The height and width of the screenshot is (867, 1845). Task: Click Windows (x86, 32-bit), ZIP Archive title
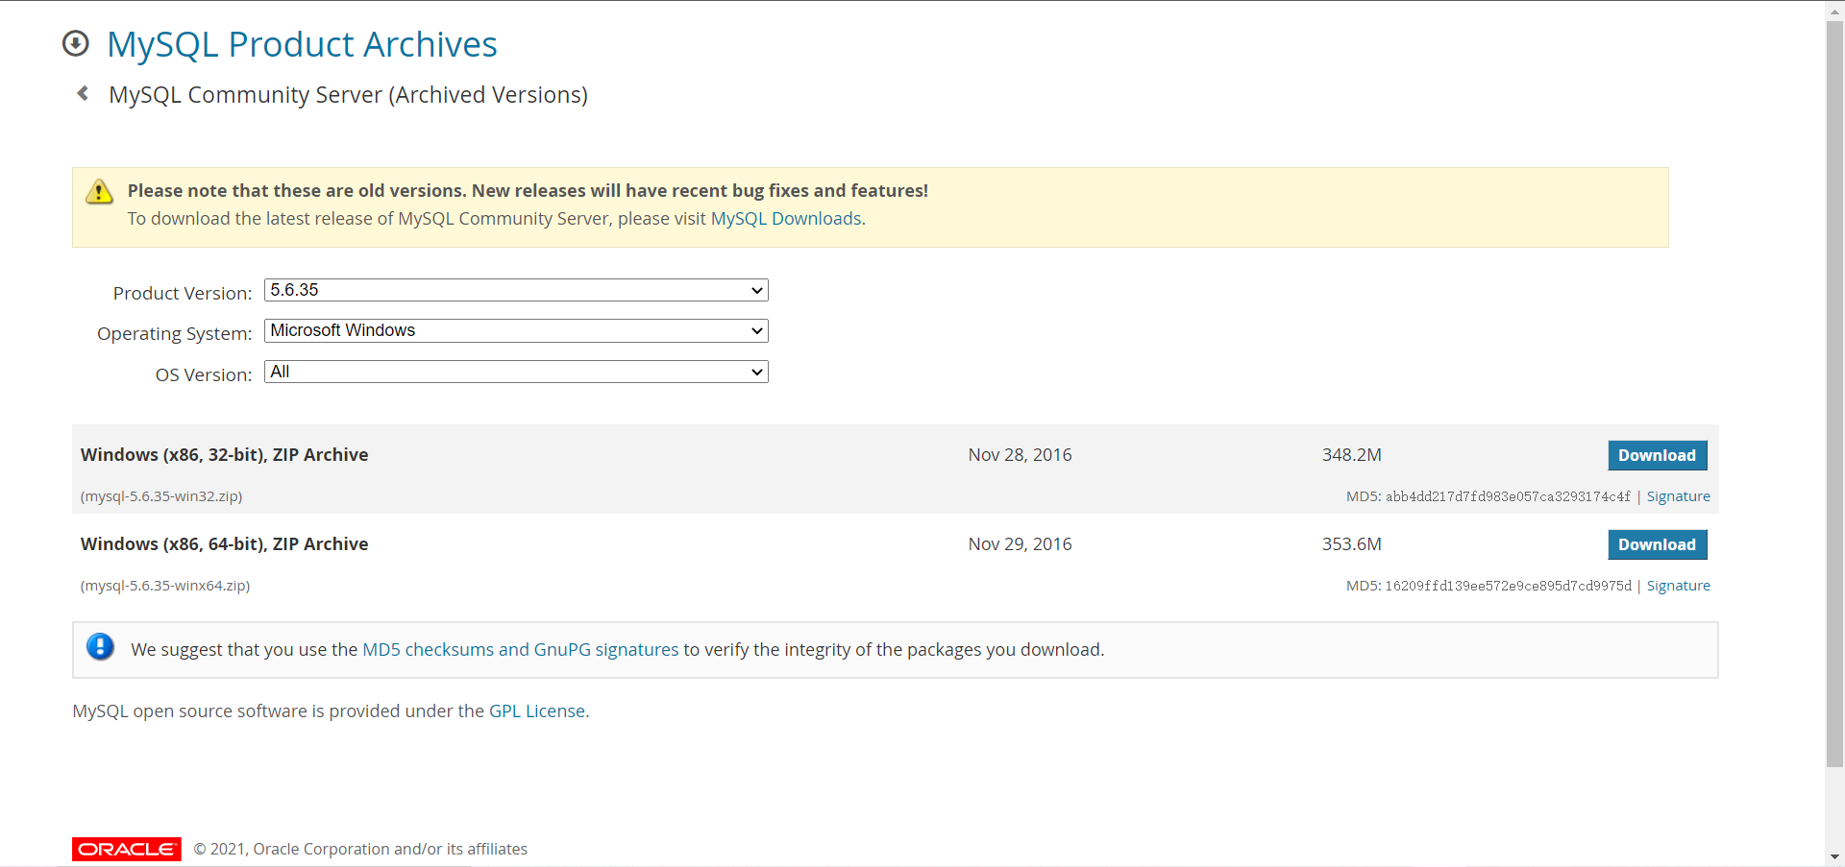[x=225, y=455]
